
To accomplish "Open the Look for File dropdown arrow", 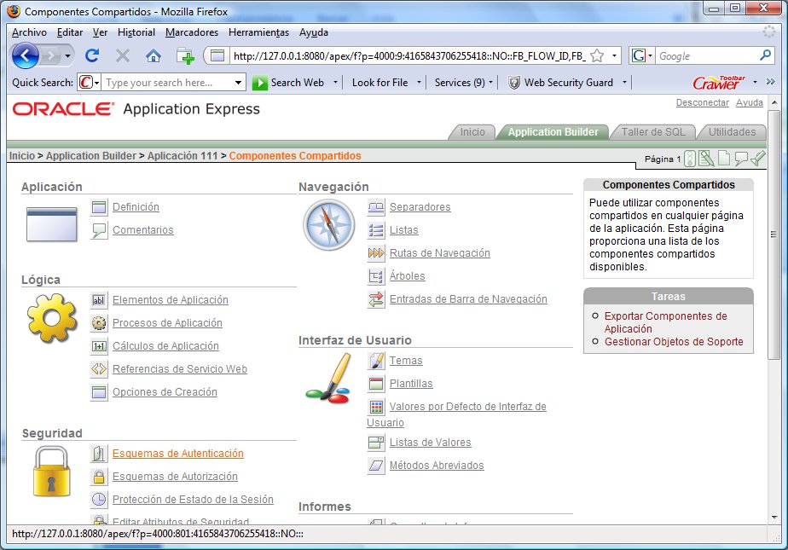I will pyautogui.click(x=419, y=83).
